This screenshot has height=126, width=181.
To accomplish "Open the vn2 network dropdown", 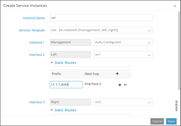I will (x=123, y=102).
